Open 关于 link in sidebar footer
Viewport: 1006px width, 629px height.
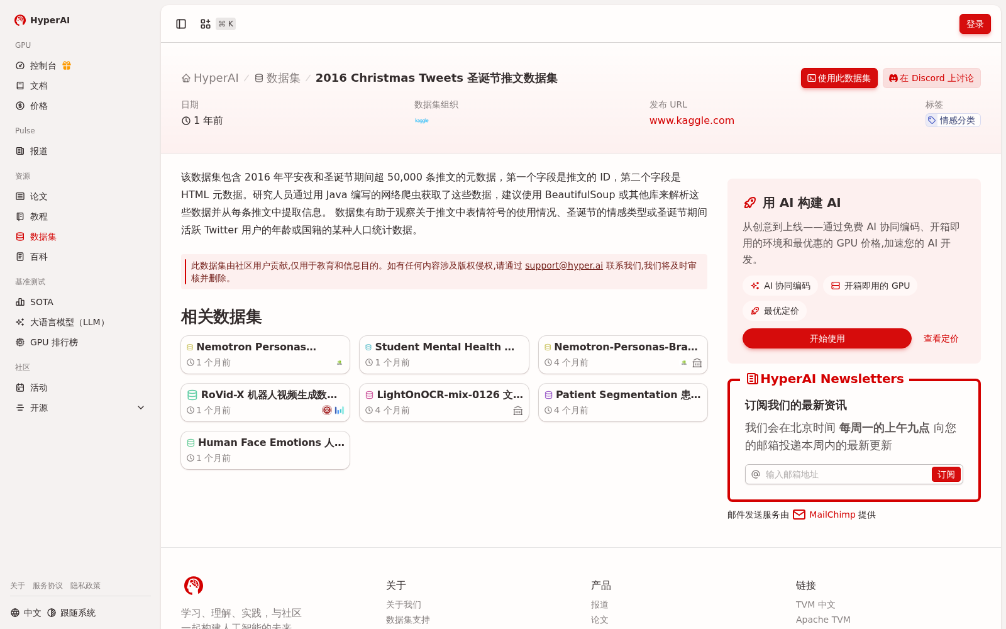click(x=18, y=586)
